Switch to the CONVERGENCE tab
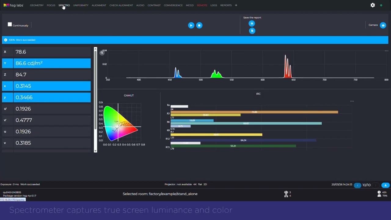Screen dimensions: 391x220 click(173, 5)
